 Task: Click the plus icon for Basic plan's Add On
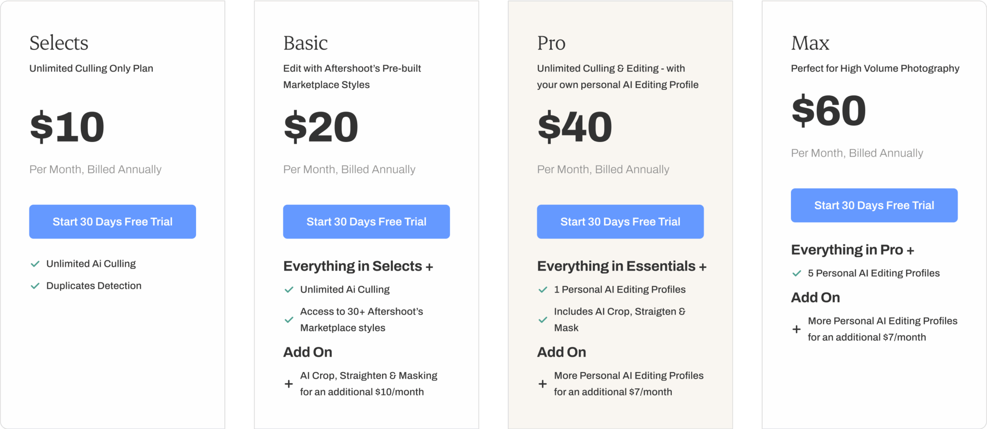[289, 383]
